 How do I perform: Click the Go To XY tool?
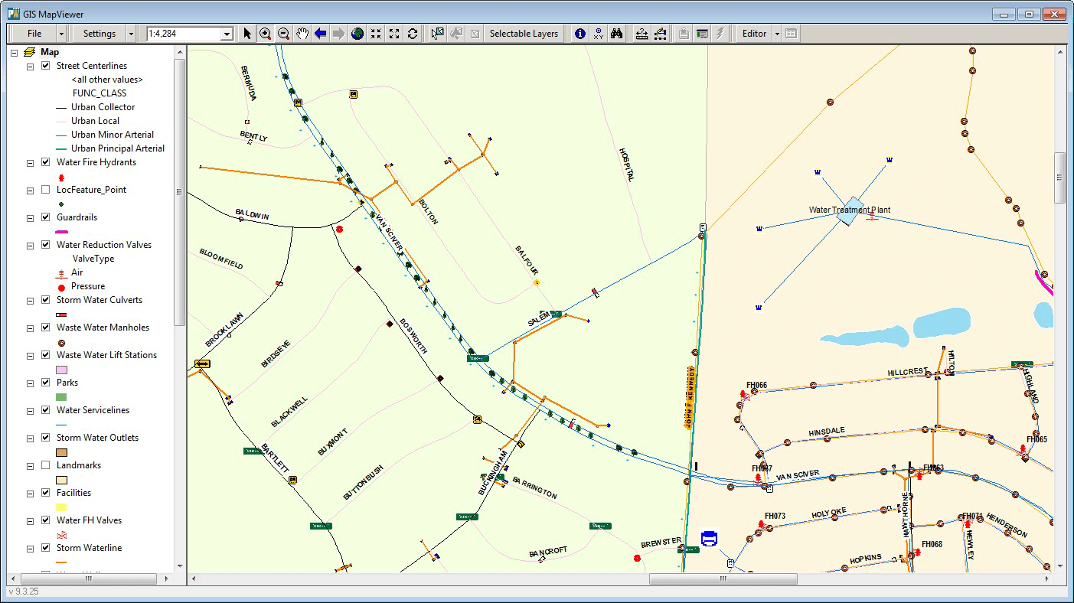tap(598, 34)
